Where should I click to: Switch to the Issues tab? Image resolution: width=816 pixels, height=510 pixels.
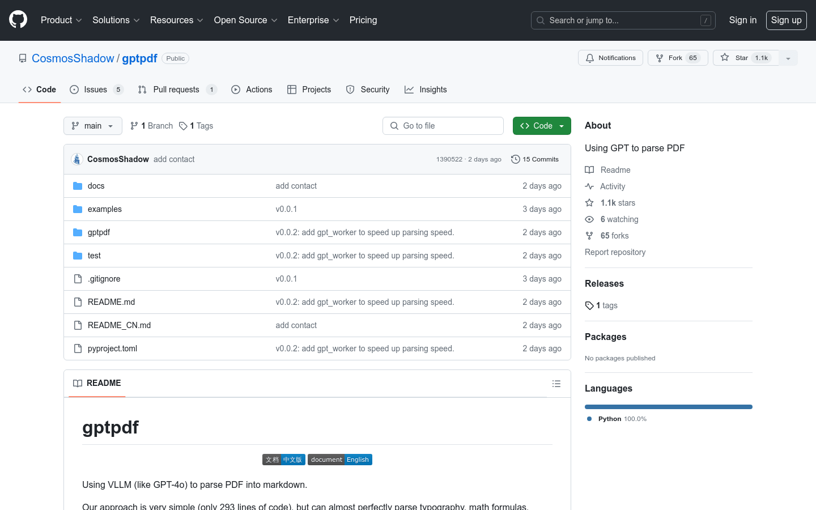96,90
